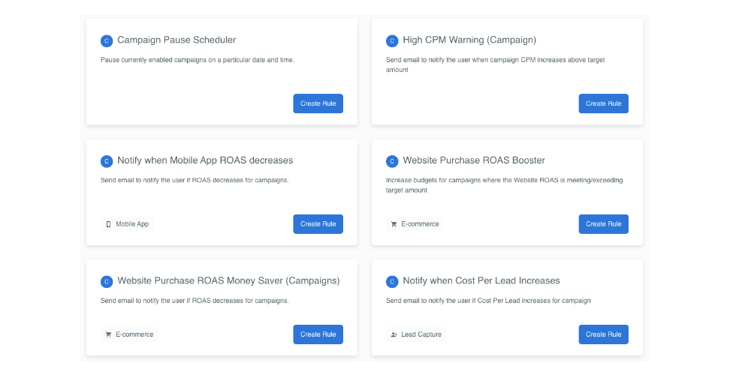Click the circle icon next to Notify when Mobile App ROAS decreases
The image size is (751, 375).
point(107,162)
